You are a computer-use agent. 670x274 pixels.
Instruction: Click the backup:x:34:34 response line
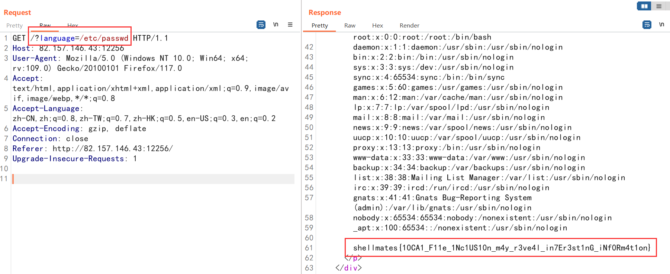[469, 168]
